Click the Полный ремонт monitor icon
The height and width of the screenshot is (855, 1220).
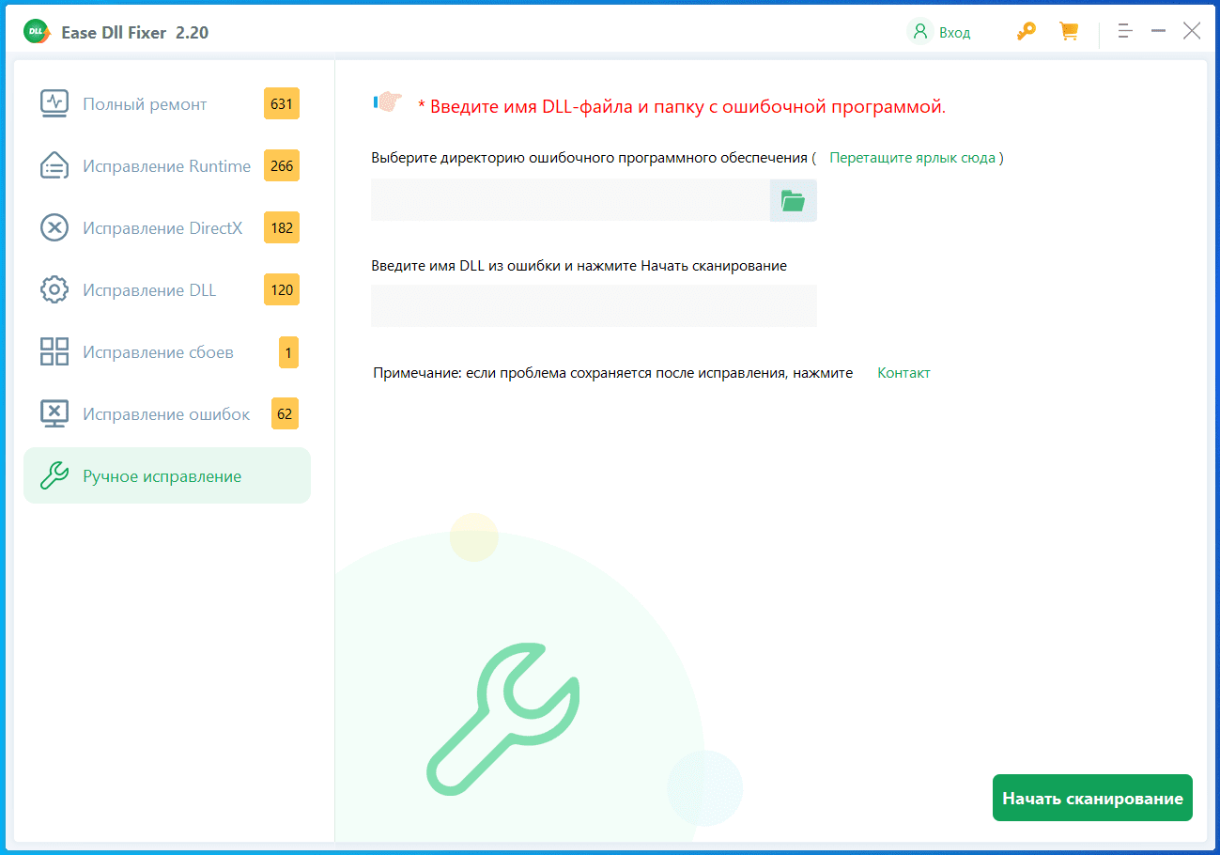(54, 103)
